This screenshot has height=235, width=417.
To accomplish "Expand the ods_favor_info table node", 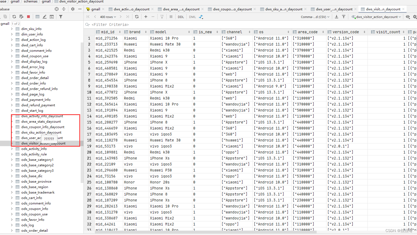I will point(12,219).
